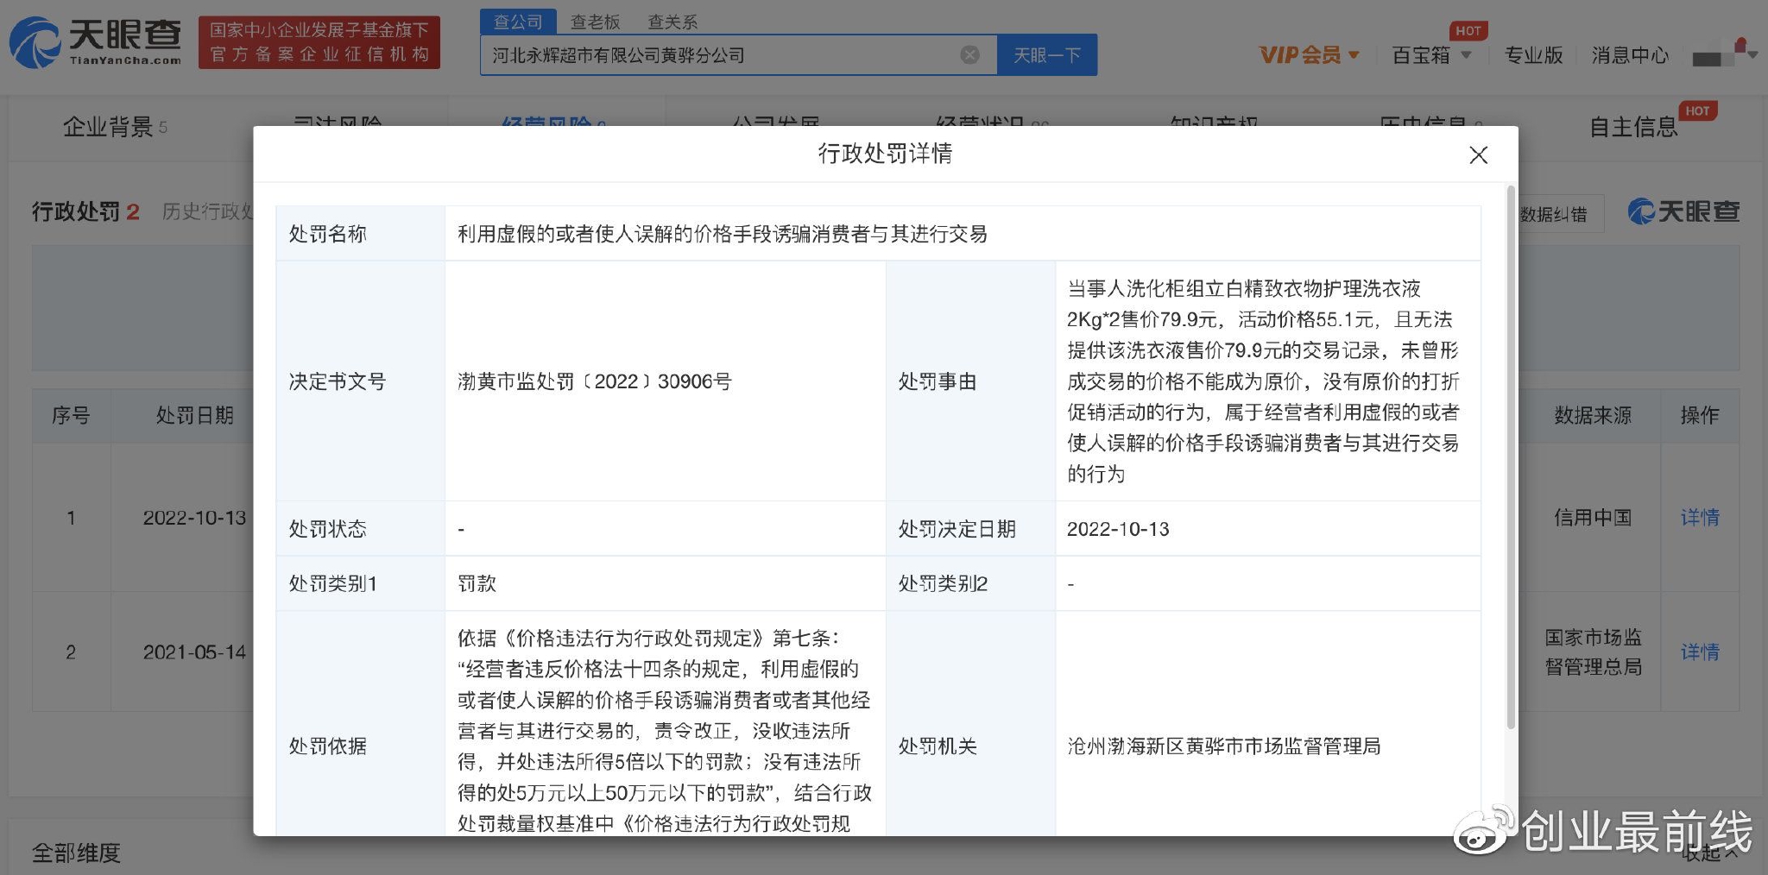Click the 处罚名称 value text in the dialog
Screen dimensions: 1768x875
(723, 234)
